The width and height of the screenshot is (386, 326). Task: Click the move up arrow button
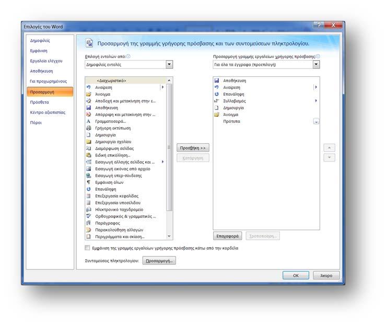329,148
